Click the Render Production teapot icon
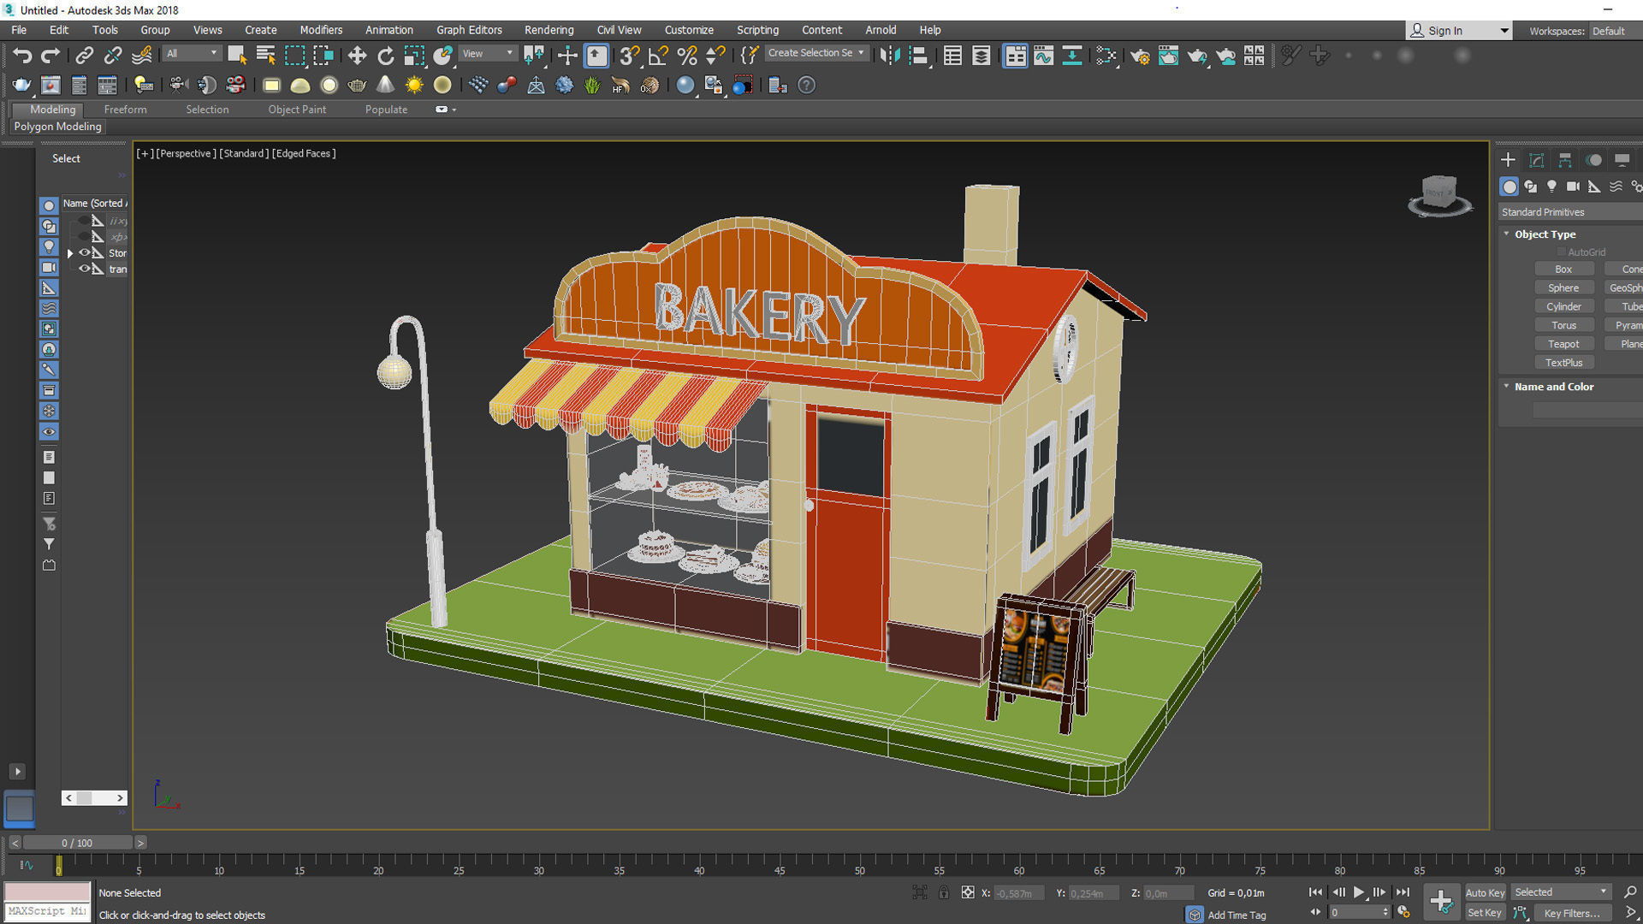This screenshot has width=1643, height=924. 1197,56
